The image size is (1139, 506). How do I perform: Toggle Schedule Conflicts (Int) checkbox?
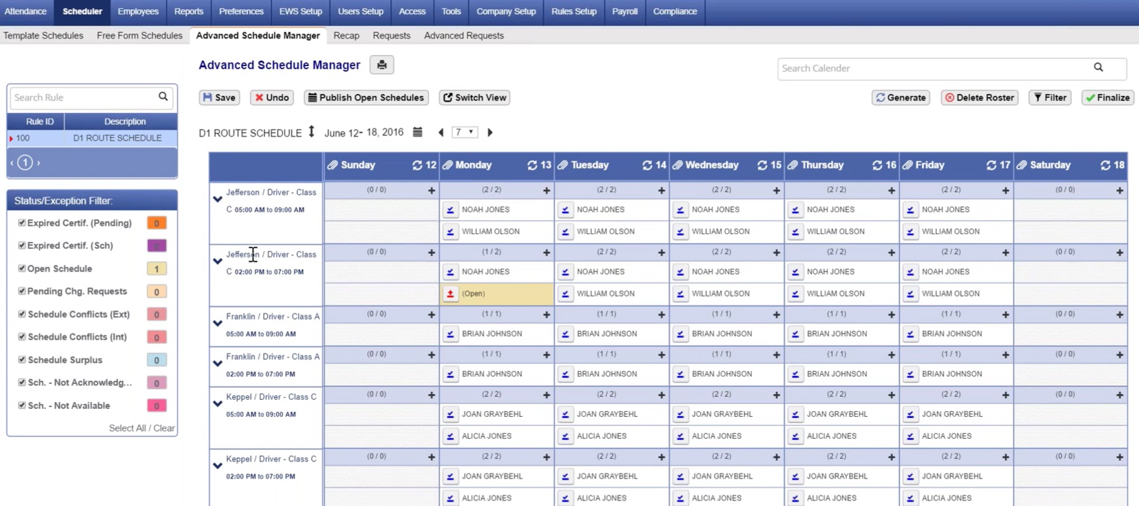22,336
